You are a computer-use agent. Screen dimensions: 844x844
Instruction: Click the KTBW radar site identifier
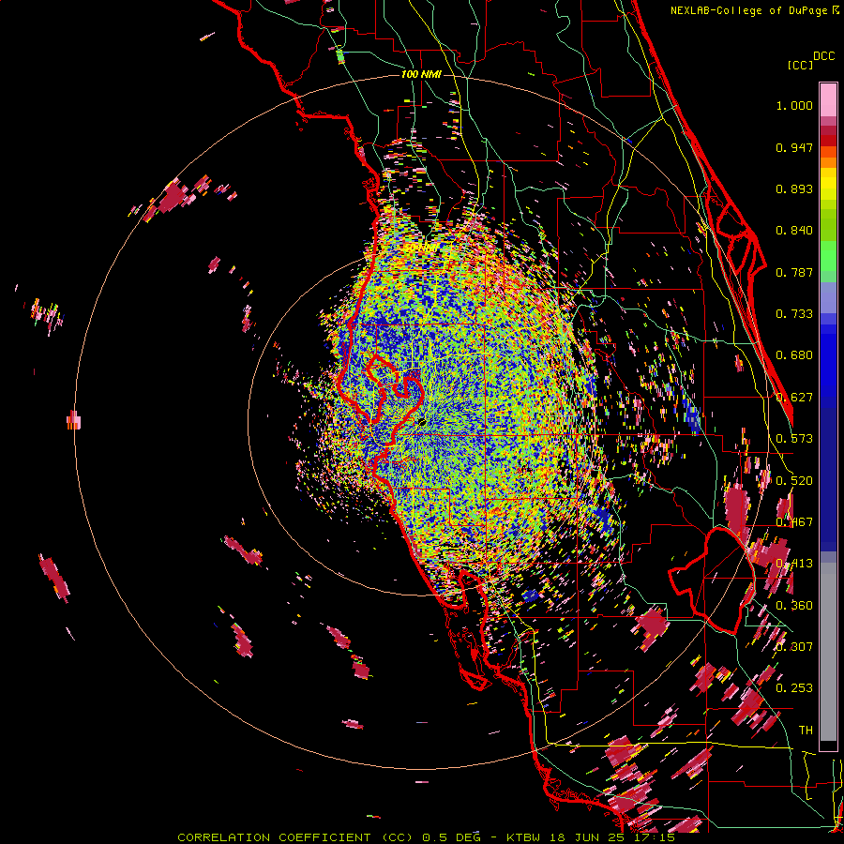click(x=525, y=837)
